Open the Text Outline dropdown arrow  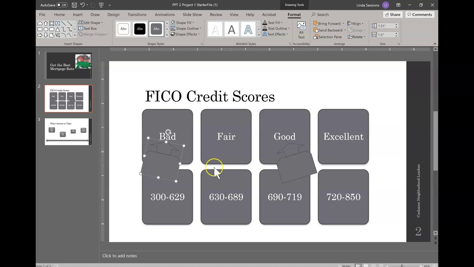(288, 29)
